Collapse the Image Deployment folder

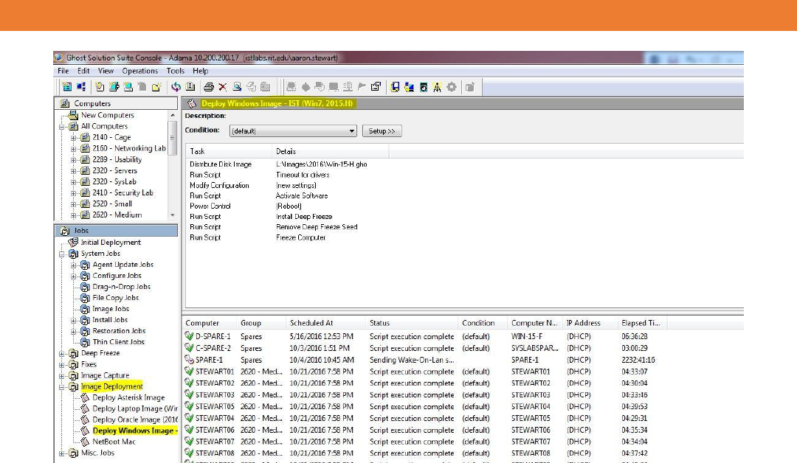[x=63, y=386]
